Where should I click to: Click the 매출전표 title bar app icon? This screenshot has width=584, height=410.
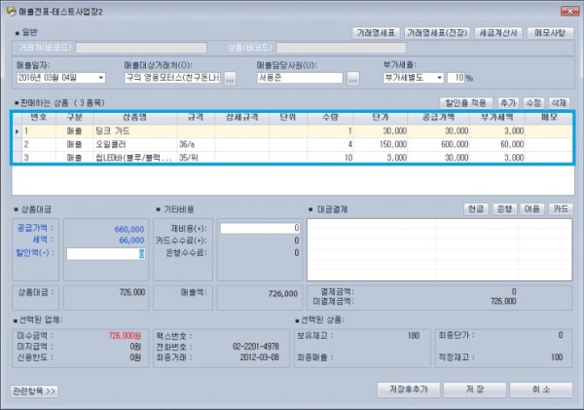(x=11, y=11)
